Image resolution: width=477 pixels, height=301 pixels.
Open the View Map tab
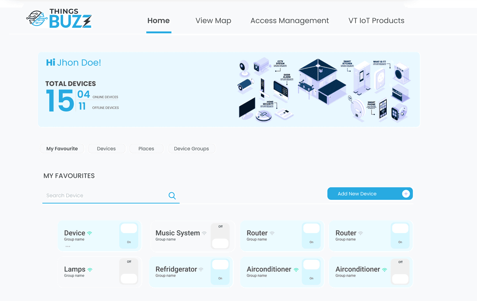pos(213,21)
